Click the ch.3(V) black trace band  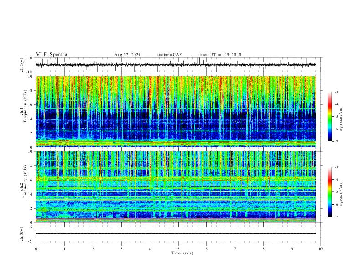(x=176, y=233)
